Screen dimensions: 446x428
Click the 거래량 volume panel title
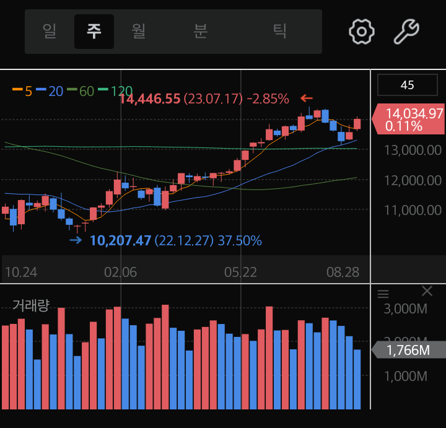click(31, 305)
